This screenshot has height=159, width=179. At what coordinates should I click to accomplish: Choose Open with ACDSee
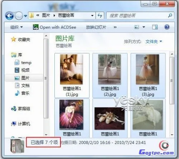click(54, 27)
